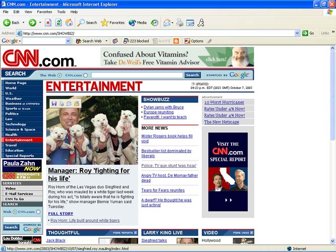This screenshot has height=252, width=336.
Task: Click the save icon on the image toolbar
Action: pos(54,104)
